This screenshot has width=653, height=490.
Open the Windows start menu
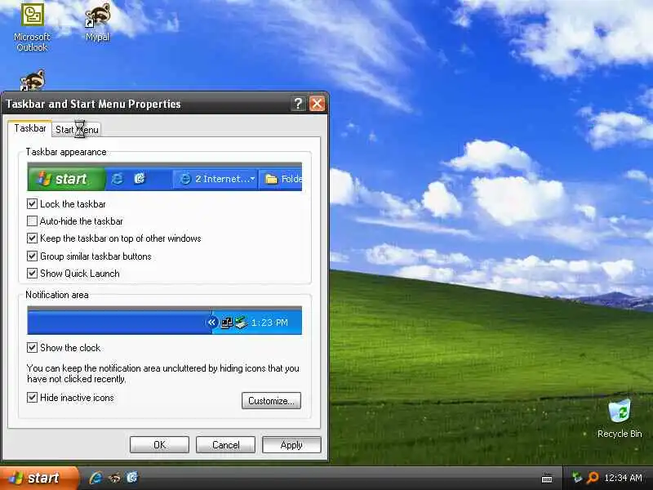38,478
